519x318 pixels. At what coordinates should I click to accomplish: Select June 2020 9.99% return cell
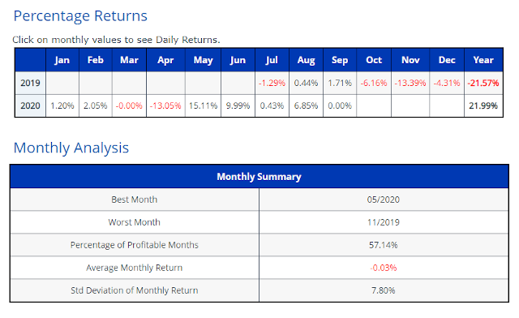238,105
